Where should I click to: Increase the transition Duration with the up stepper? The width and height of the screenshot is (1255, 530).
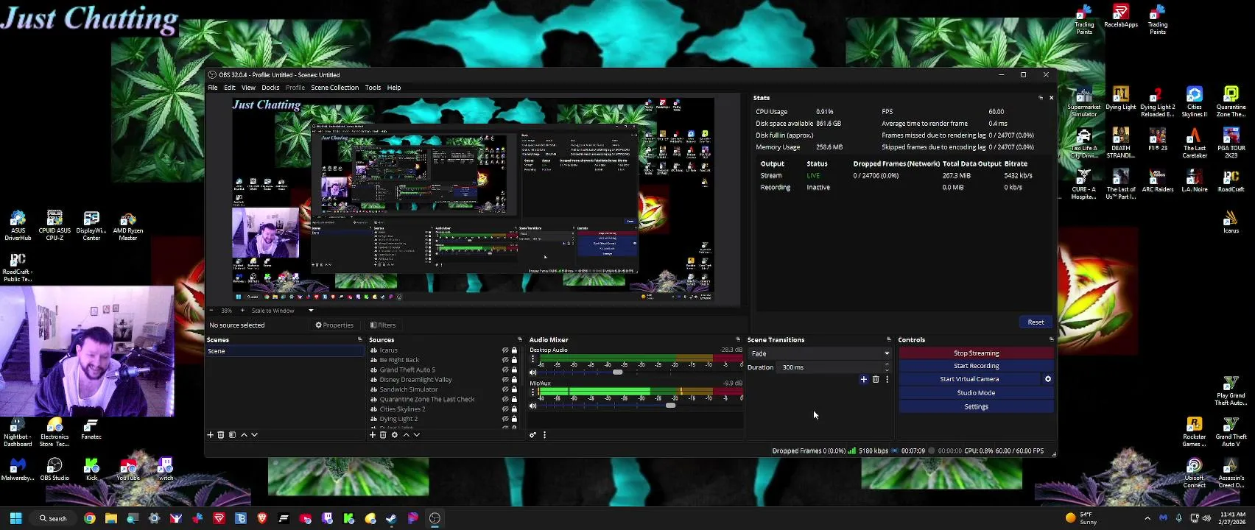pos(887,364)
